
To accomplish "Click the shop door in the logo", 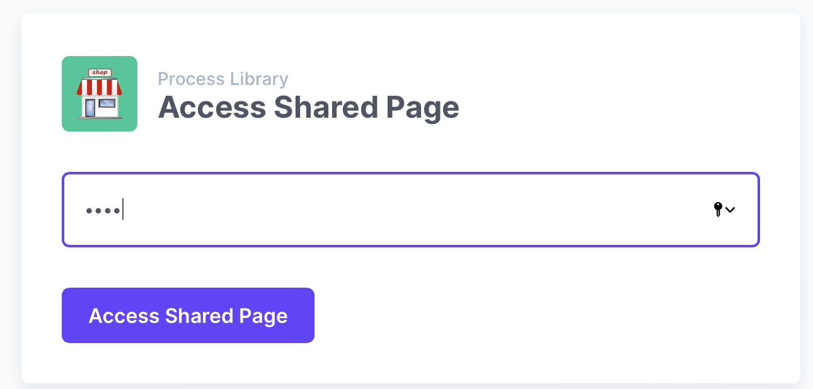I will pyautogui.click(x=90, y=107).
